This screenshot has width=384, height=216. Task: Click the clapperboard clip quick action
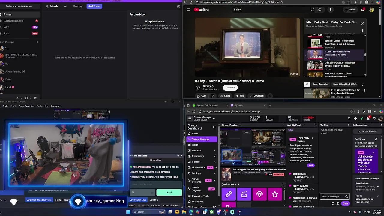244,194
